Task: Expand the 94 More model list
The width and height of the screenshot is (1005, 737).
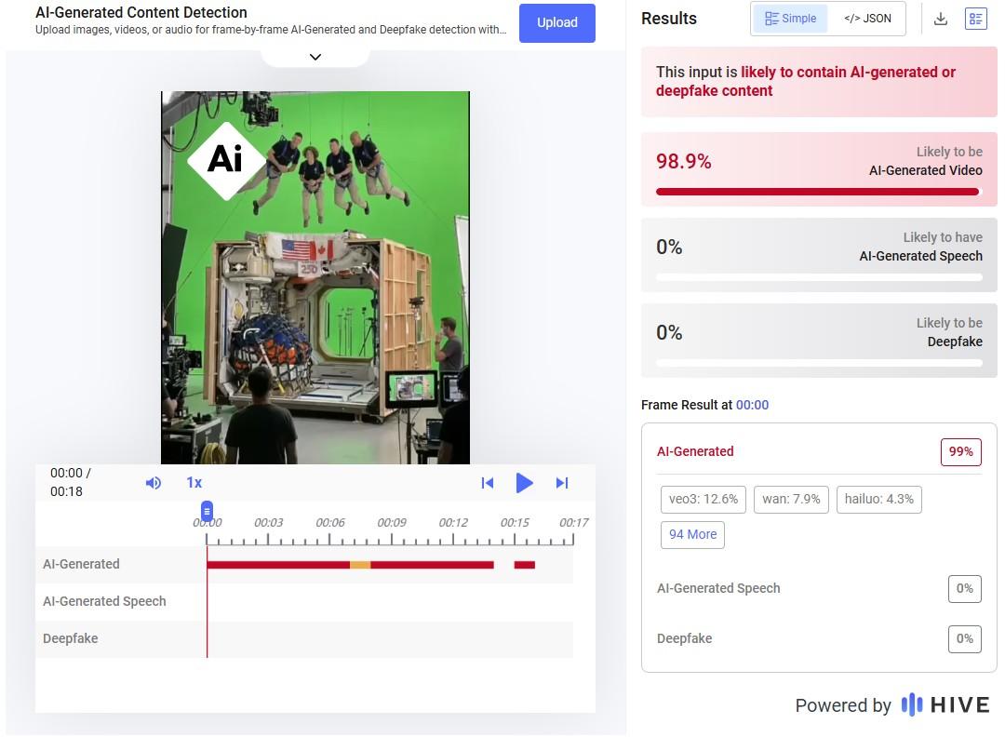Action: pyautogui.click(x=692, y=534)
